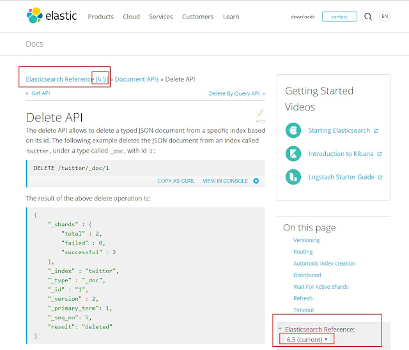
Task: Open console settings gear icon
Action: coord(256,181)
